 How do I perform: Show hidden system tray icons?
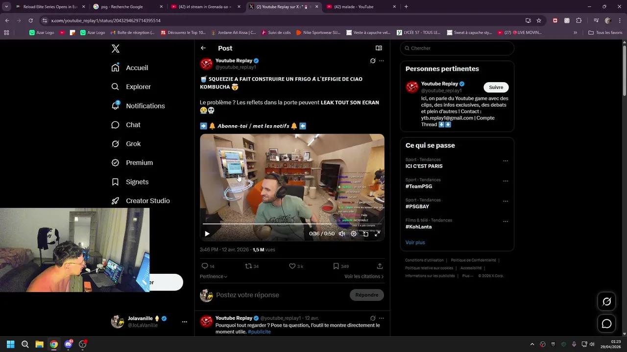pos(532,344)
